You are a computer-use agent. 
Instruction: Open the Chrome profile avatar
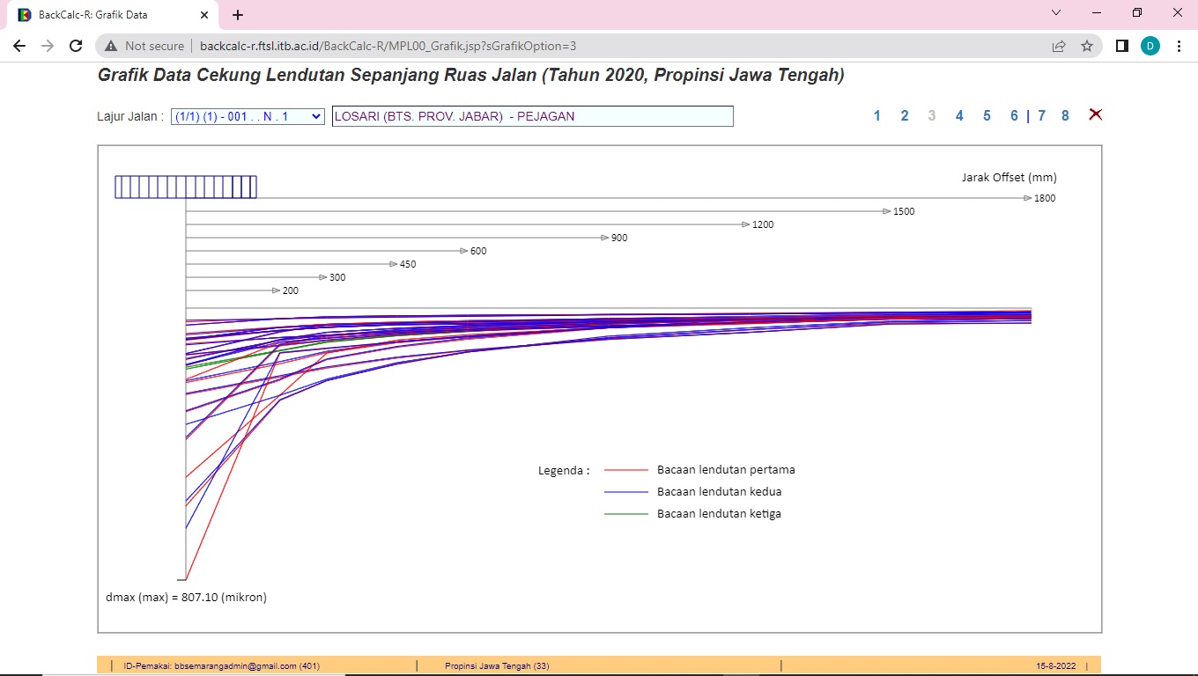[1150, 46]
